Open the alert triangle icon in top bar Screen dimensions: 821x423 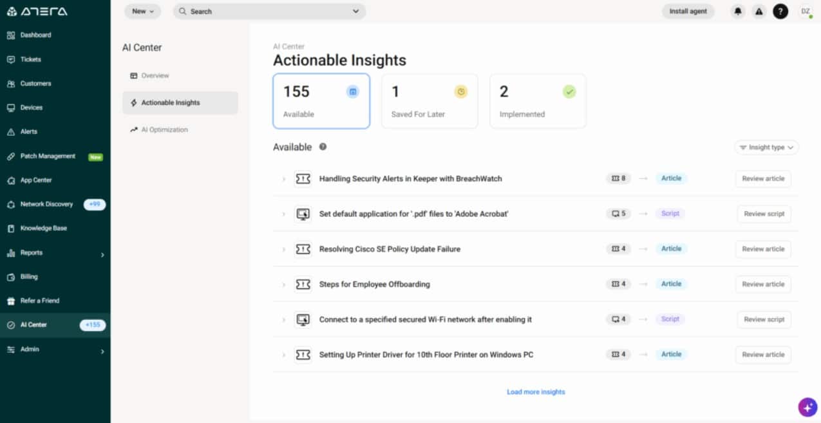point(759,12)
